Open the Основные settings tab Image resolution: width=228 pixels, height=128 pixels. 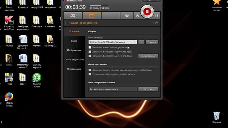(74, 31)
